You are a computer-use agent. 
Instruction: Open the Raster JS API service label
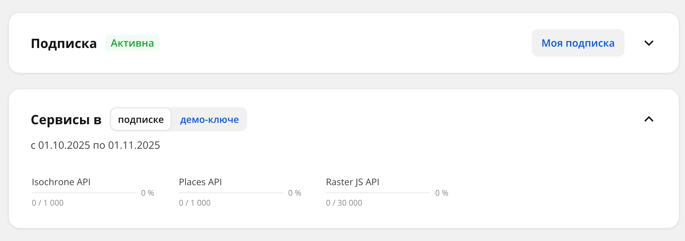pos(352,182)
